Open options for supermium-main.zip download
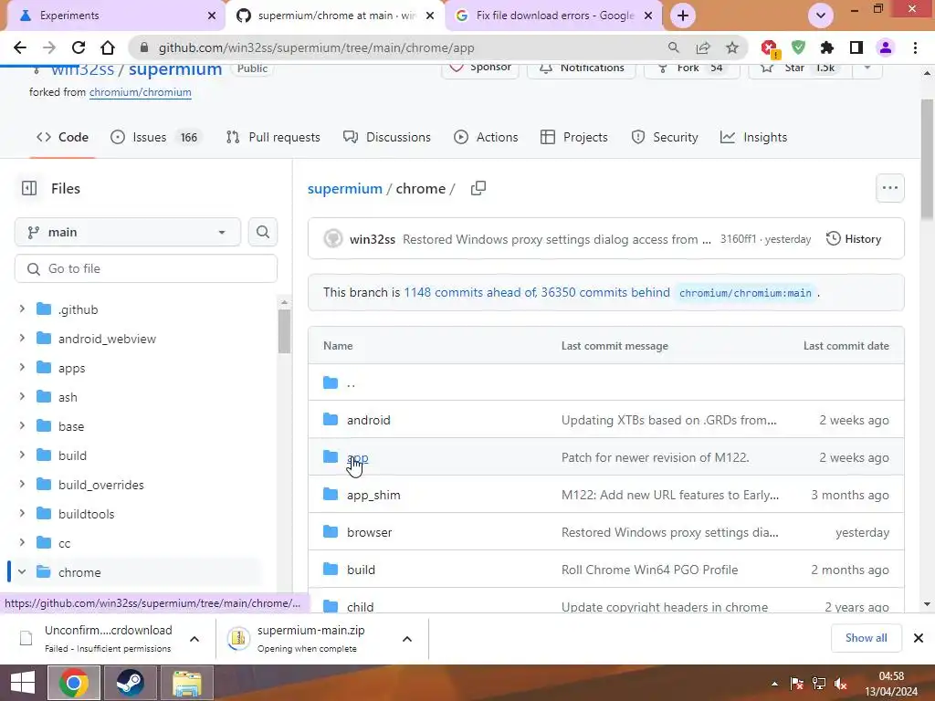935x701 pixels. (407, 638)
